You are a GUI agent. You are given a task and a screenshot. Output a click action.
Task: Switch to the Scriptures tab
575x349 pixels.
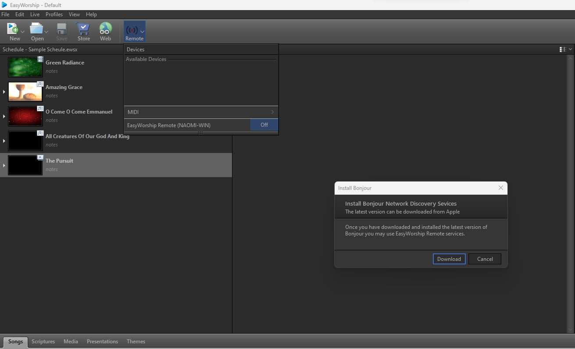click(43, 342)
